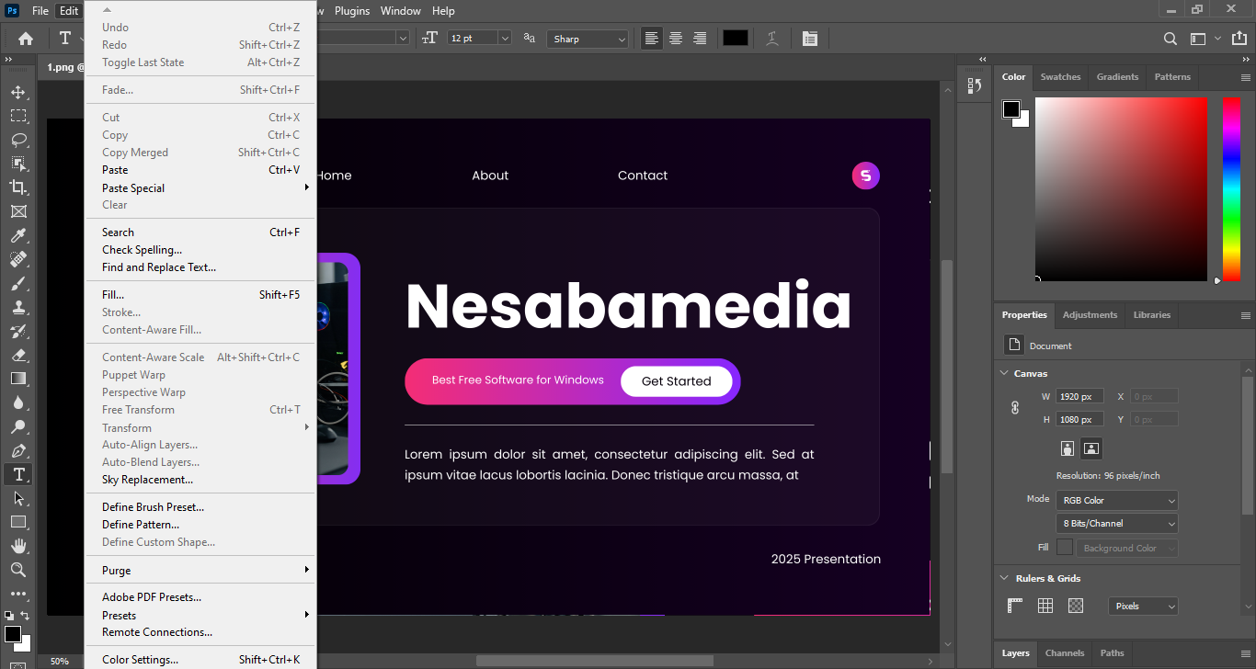Click the Define Pattern menu entry

pyautogui.click(x=141, y=525)
